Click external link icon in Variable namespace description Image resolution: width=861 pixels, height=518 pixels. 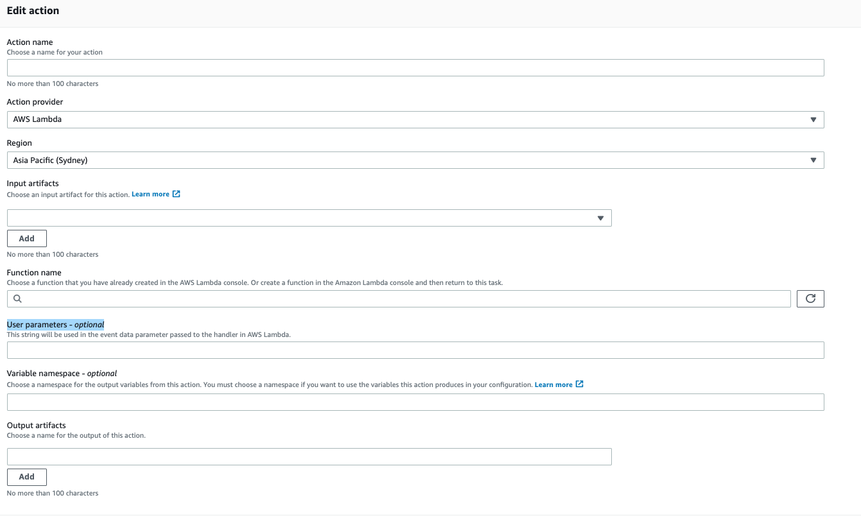click(580, 384)
